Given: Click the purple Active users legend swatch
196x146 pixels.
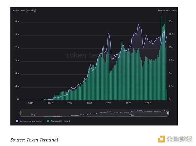Looking at the screenshot, I should tap(17, 121).
